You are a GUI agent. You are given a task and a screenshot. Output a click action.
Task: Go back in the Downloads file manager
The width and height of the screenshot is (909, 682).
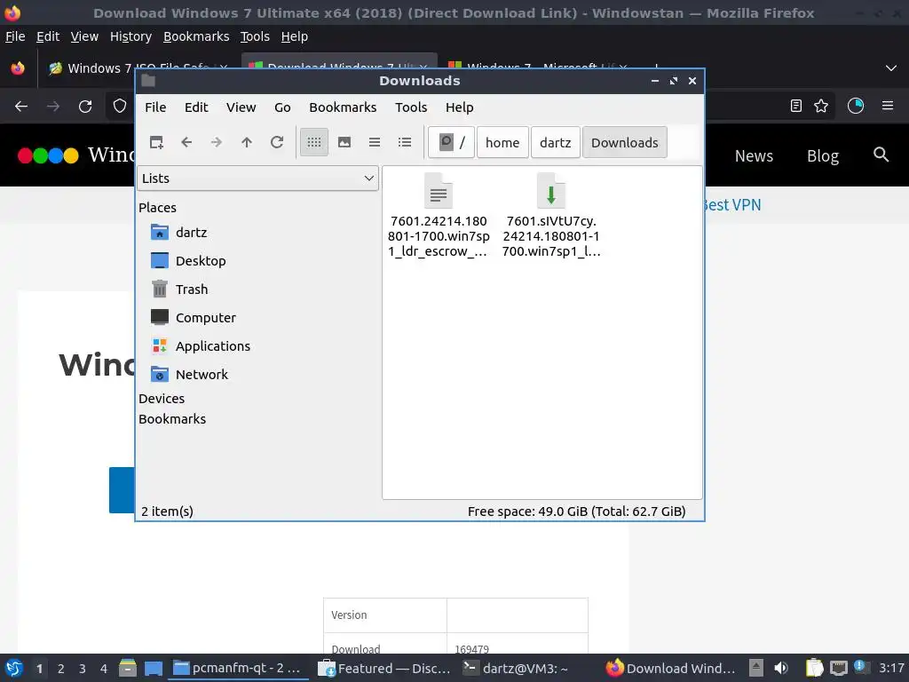[x=186, y=143]
